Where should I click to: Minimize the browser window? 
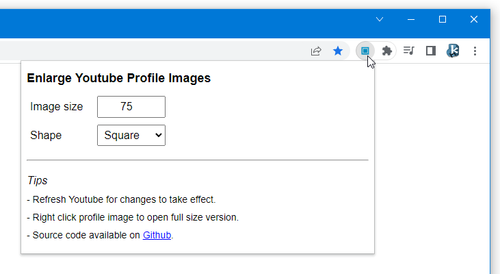pyautogui.click(x=411, y=19)
